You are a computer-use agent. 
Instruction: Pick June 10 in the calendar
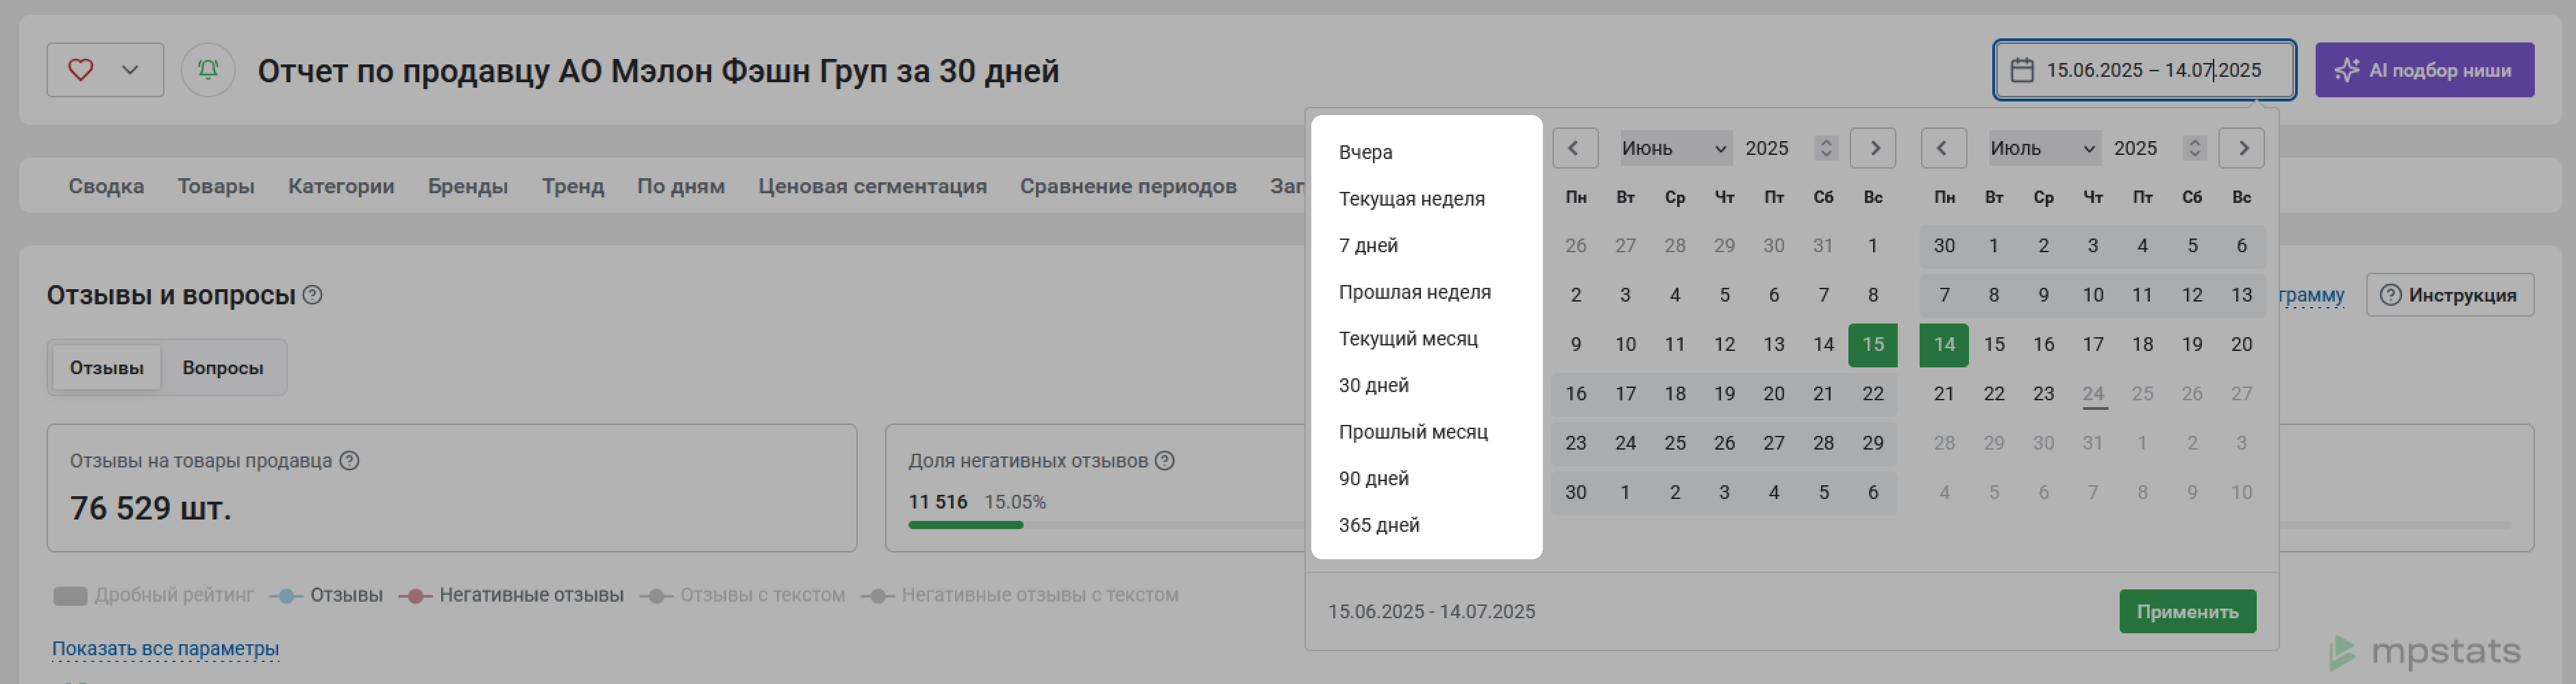click(1625, 345)
